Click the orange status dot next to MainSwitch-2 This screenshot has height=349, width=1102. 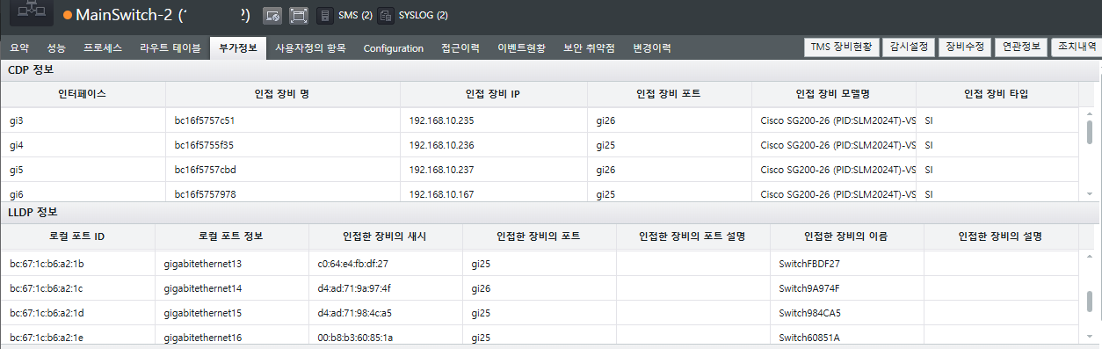[67, 16]
